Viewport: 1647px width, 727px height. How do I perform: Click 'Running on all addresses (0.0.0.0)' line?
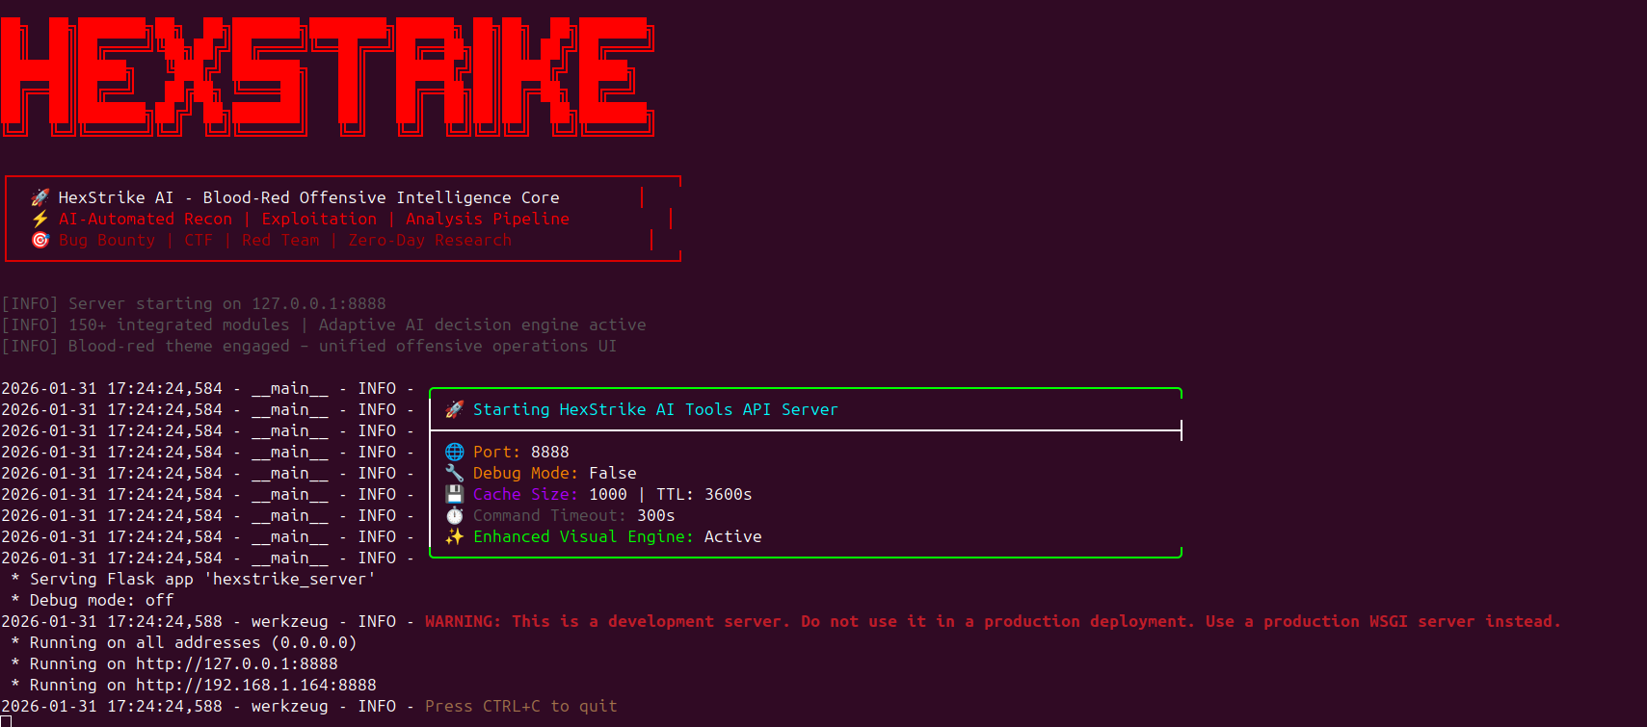click(184, 642)
